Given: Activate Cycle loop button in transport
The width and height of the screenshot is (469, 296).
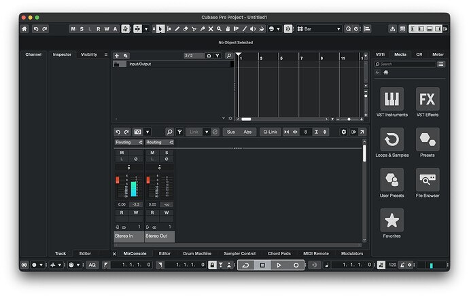Looking at the screenshot, I should [x=246, y=265].
